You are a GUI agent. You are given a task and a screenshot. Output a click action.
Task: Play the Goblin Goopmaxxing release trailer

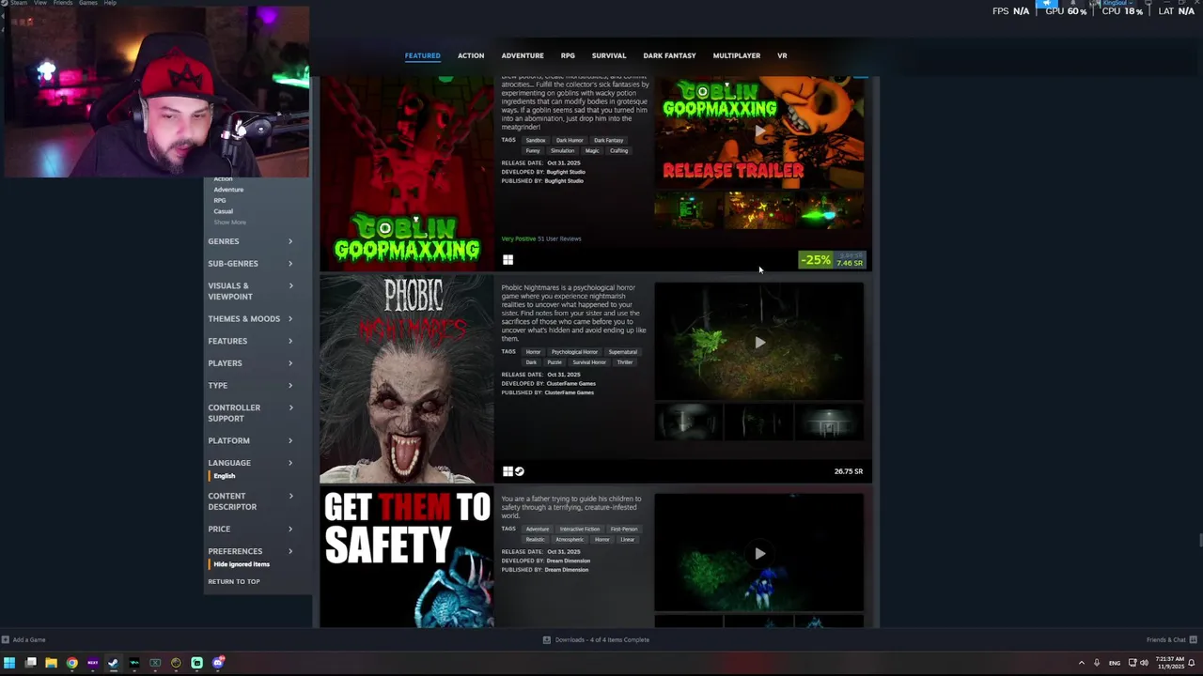(759, 131)
